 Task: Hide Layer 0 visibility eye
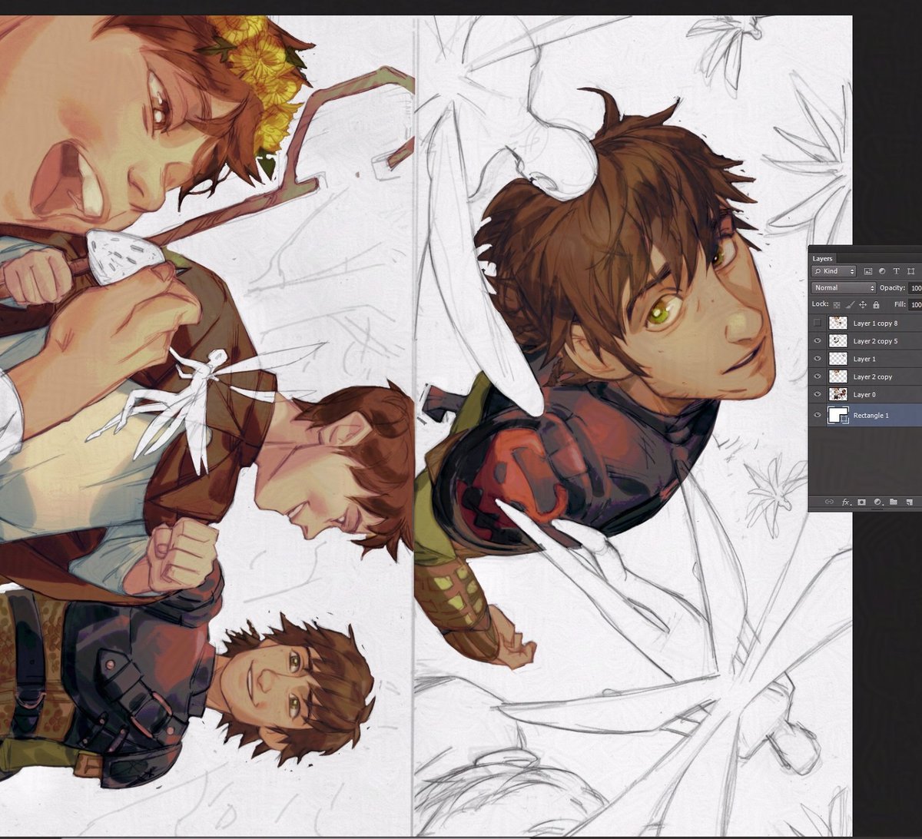coord(818,394)
